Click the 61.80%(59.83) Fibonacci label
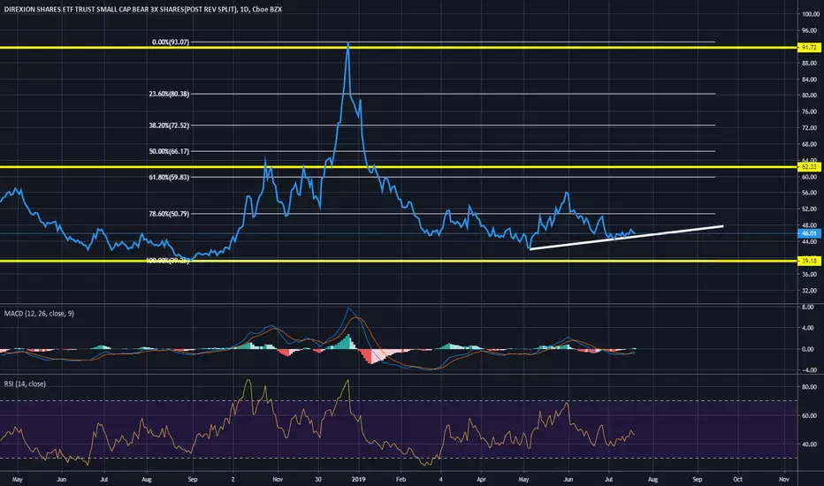 click(169, 178)
